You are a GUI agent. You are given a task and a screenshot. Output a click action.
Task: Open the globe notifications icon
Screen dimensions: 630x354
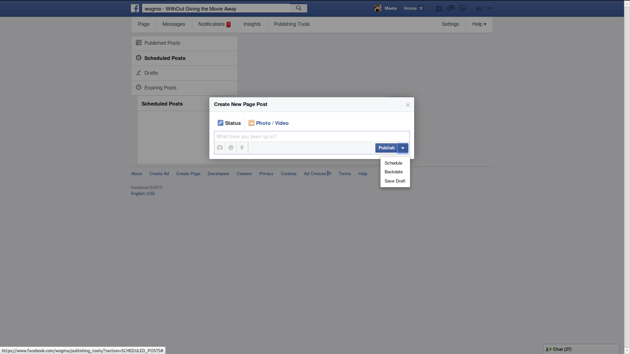tap(462, 8)
